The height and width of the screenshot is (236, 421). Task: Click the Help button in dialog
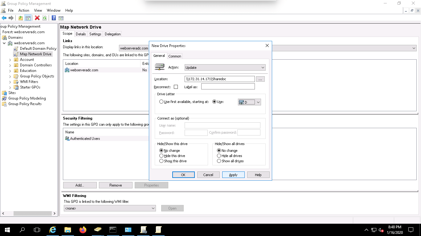tap(258, 175)
